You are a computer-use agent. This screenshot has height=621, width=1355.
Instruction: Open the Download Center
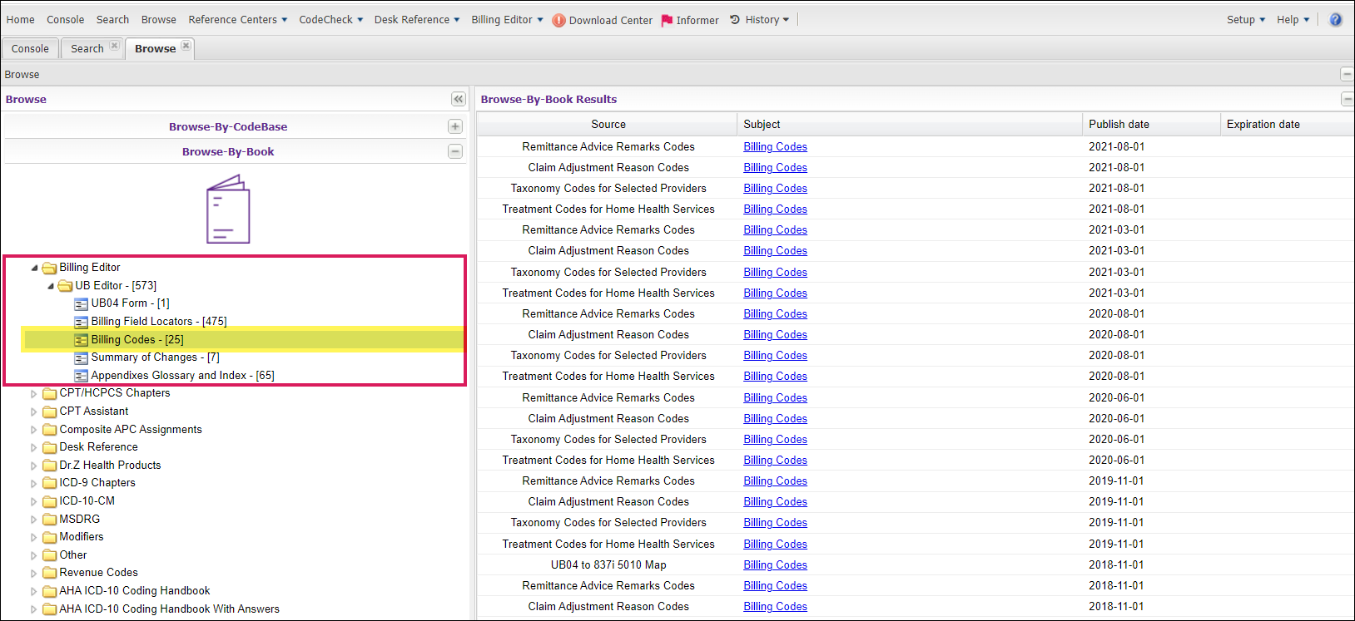pos(609,20)
